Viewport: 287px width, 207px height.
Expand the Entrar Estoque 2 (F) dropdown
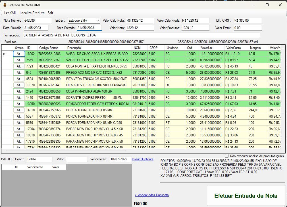[97, 21]
